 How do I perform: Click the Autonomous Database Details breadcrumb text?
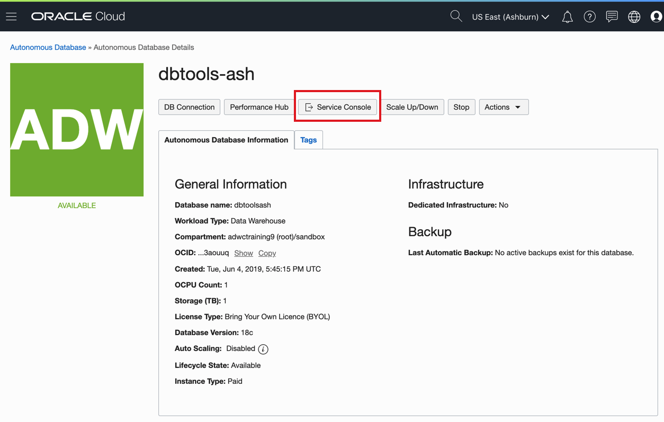144,47
